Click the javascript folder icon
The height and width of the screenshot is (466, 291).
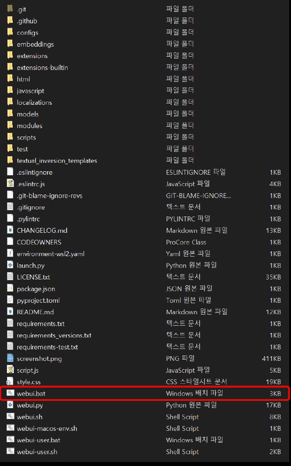(10, 90)
